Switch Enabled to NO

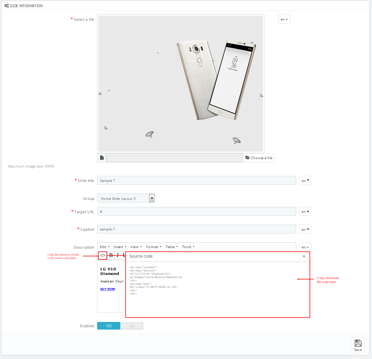[x=132, y=326]
